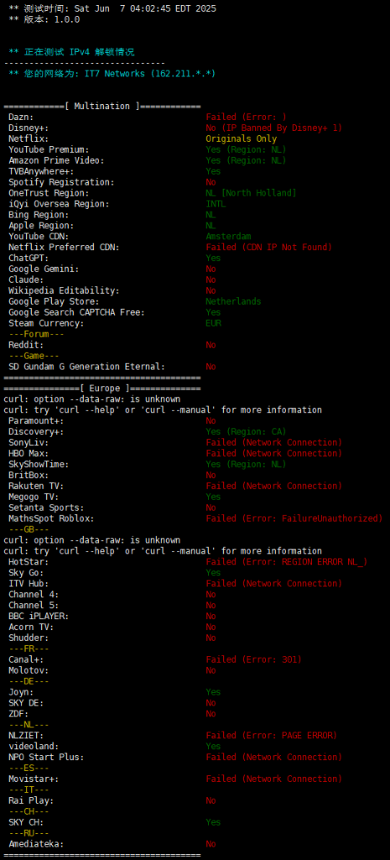The height and width of the screenshot is (860, 390).
Task: Click the MathsSpot Roblox FailureUnauthorized error
Action: pyautogui.click(x=294, y=518)
